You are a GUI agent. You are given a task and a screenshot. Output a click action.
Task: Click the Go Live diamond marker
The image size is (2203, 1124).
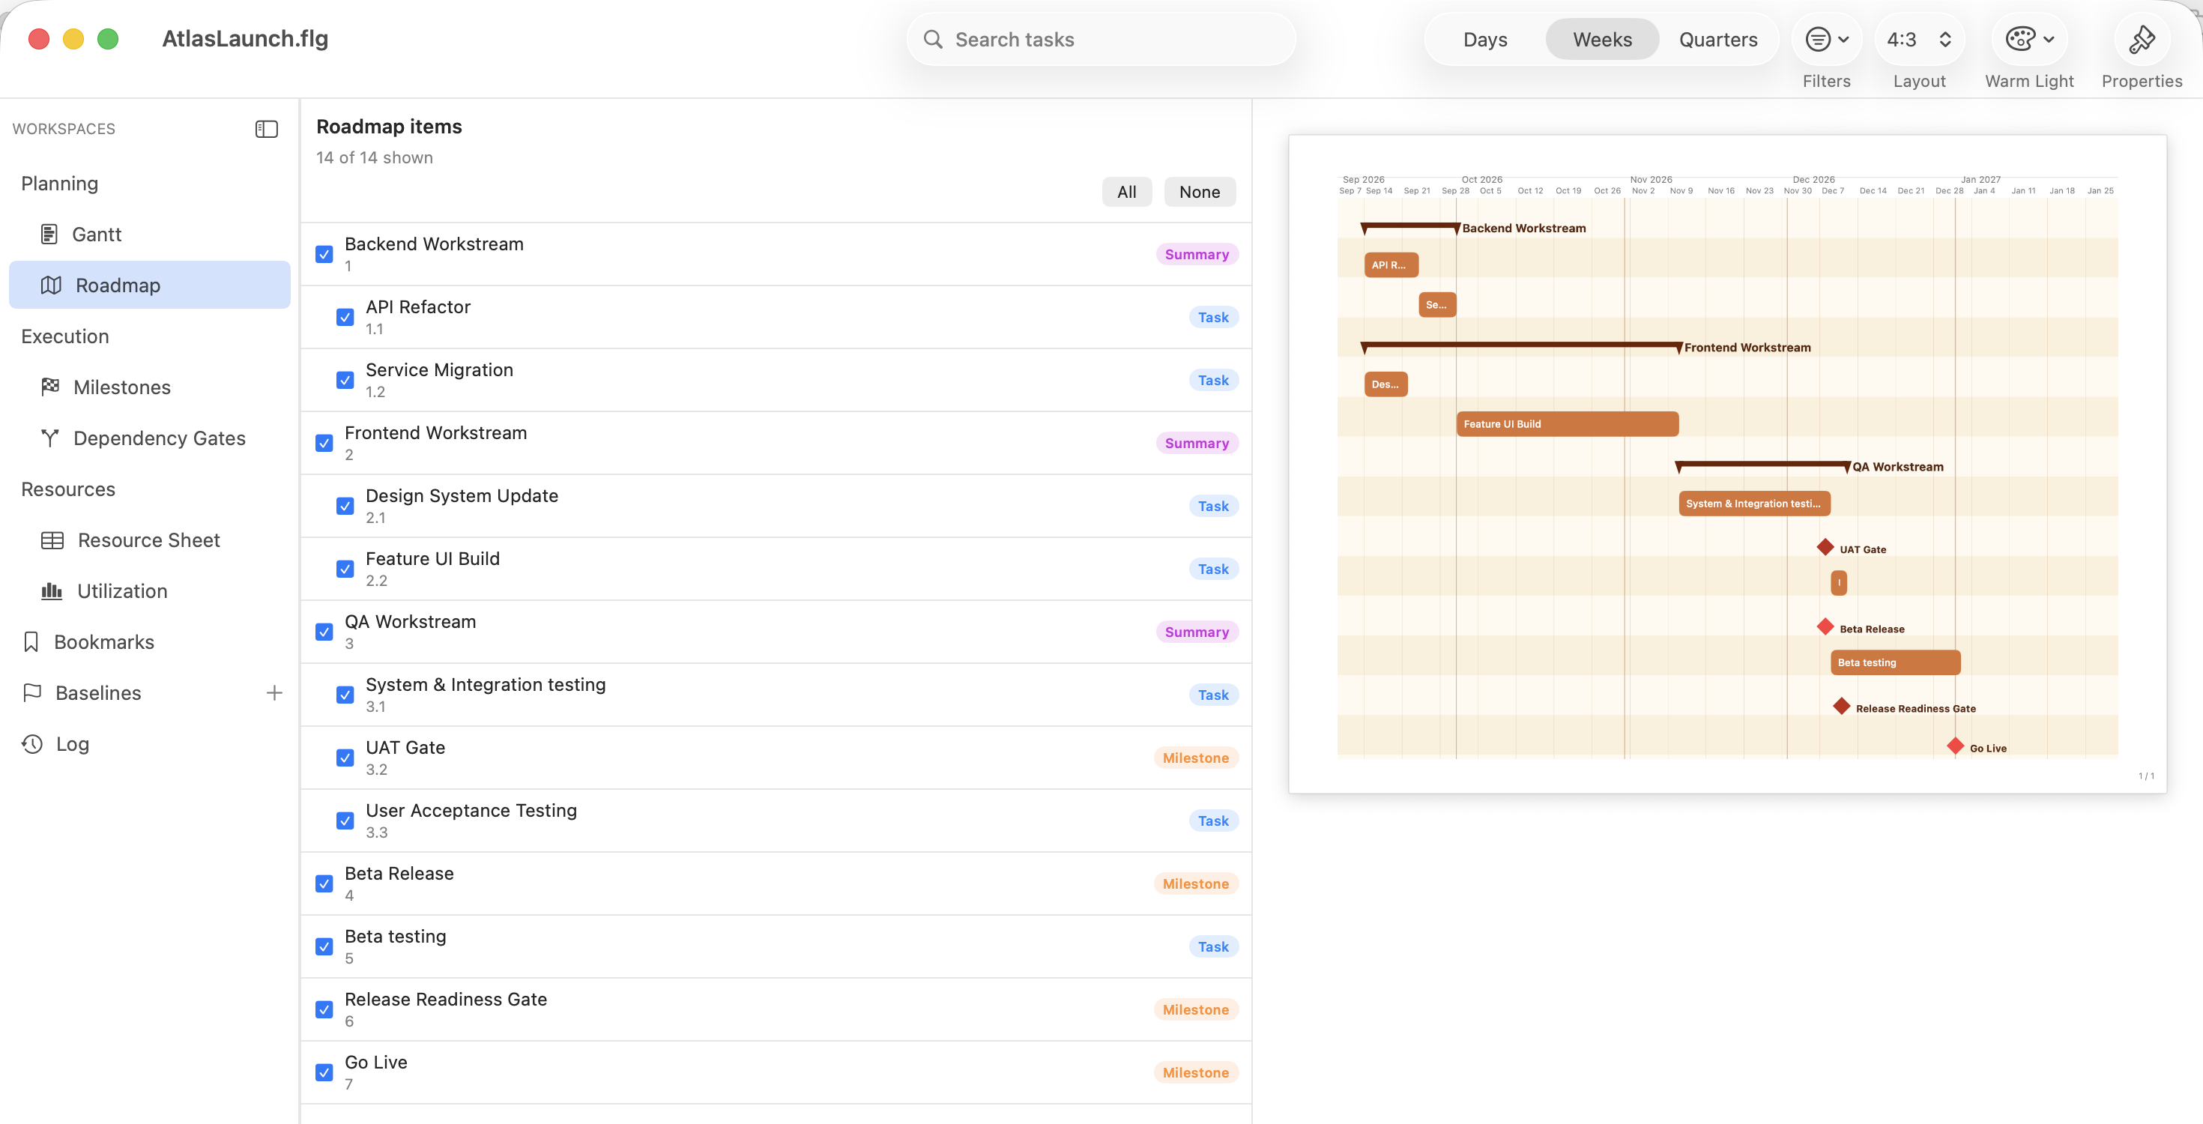1955,746
